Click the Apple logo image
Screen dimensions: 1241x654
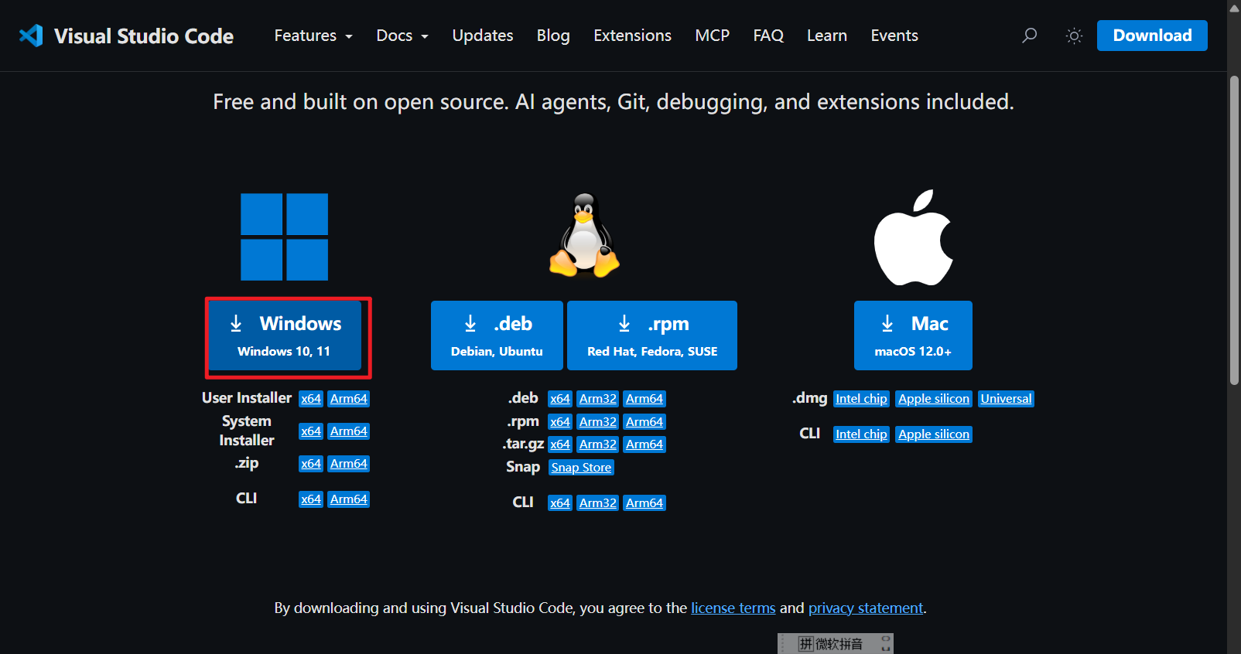click(x=913, y=237)
